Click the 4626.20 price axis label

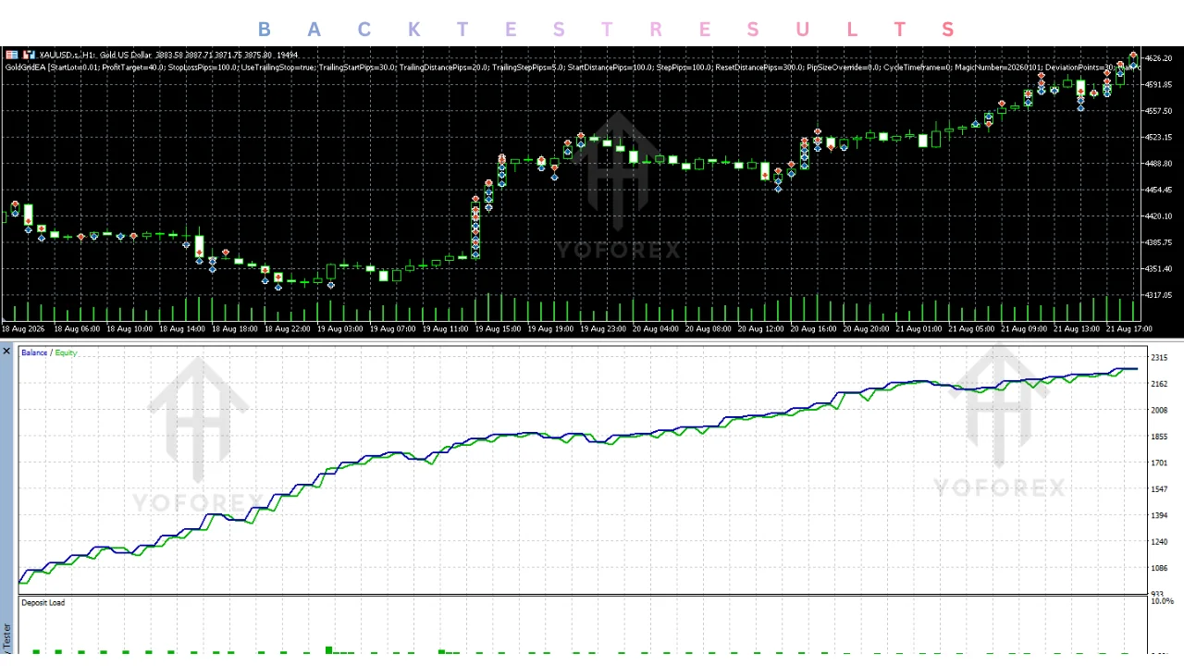1159,58
